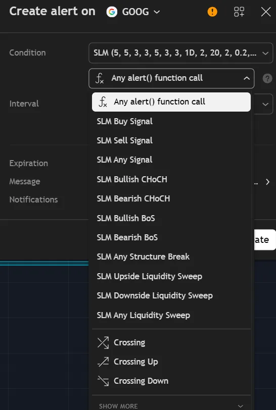This screenshot has height=410, width=276.
Task: Select SLM Bullish CHoCH condition
Action: pyautogui.click(x=171, y=179)
